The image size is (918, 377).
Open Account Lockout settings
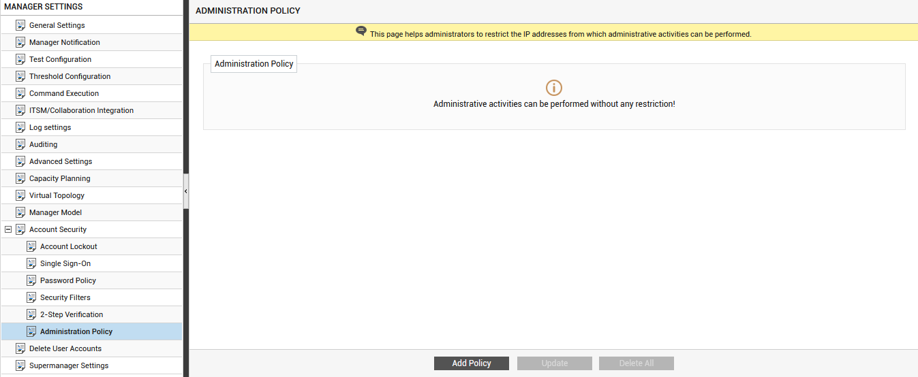coord(69,246)
